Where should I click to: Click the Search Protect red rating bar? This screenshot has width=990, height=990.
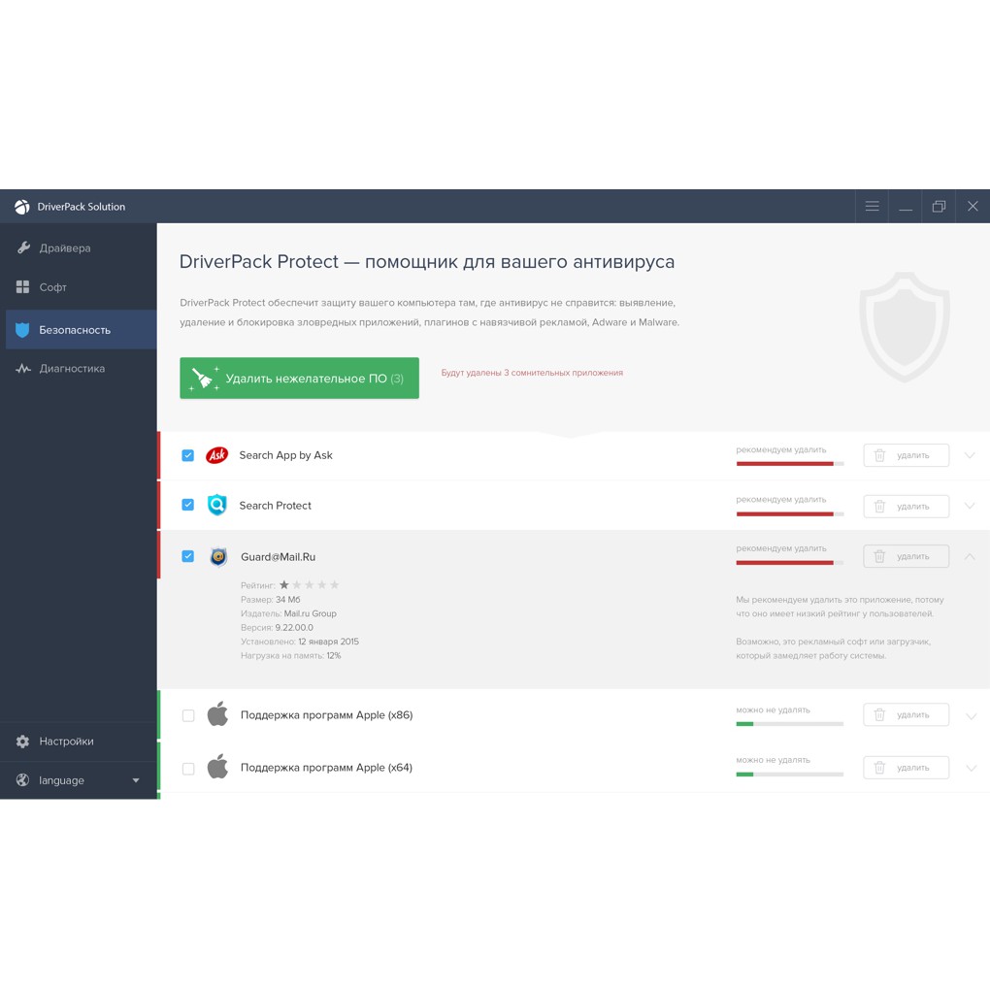[785, 513]
